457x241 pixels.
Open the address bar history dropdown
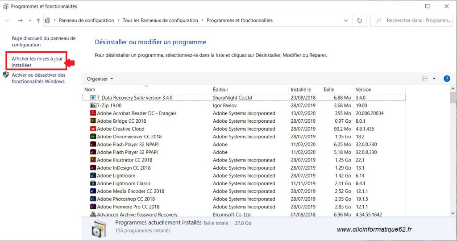(x=346, y=21)
